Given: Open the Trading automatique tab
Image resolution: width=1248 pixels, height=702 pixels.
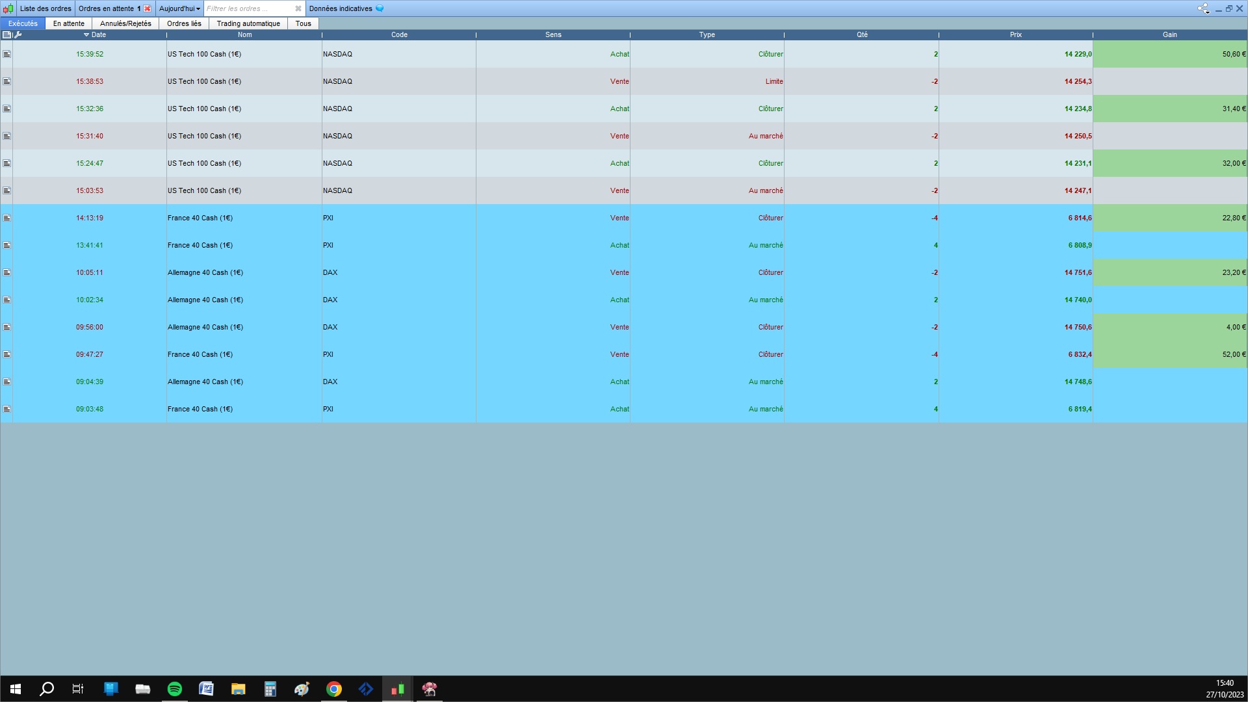Looking at the screenshot, I should click(248, 23).
